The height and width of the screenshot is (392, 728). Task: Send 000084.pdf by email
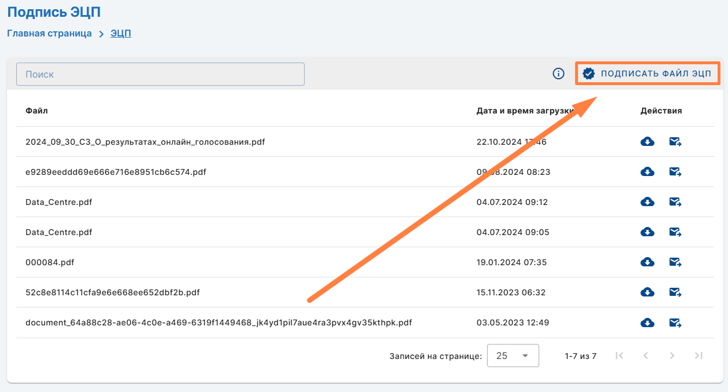675,262
